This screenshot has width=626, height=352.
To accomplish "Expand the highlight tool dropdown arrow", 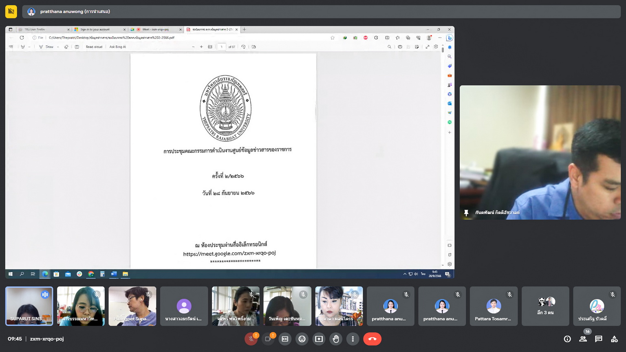I will [x=29, y=47].
